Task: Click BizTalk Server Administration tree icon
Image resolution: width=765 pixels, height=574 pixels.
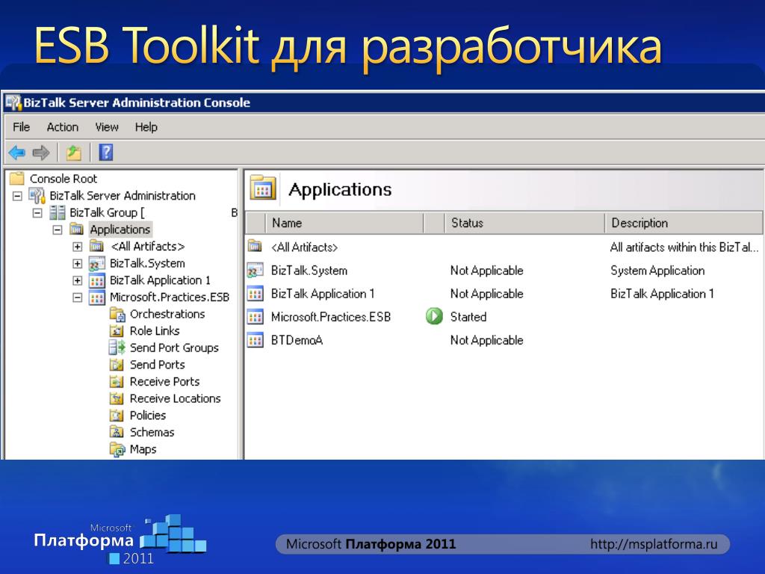Action: coord(37,196)
